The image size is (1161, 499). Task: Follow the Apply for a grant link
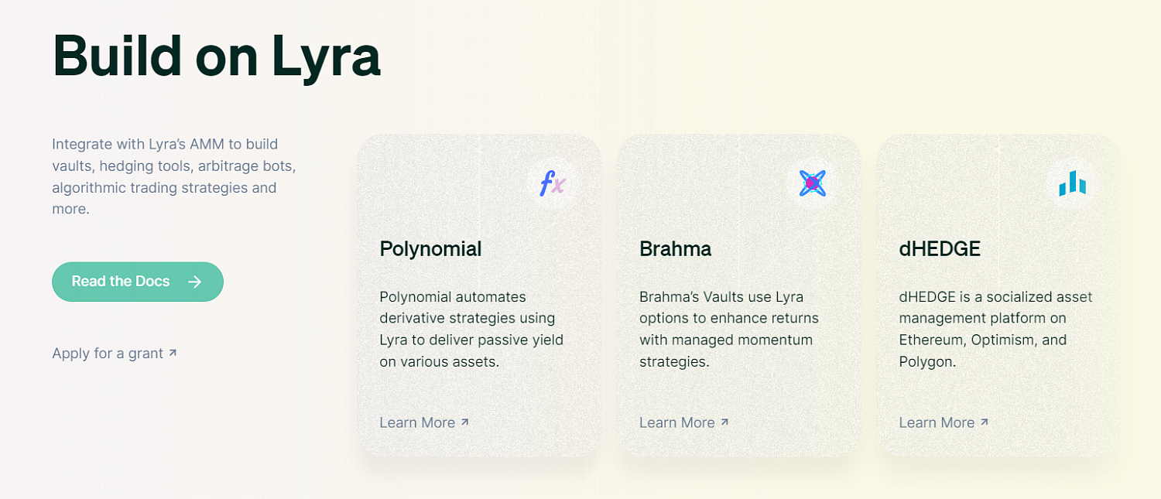tap(115, 354)
